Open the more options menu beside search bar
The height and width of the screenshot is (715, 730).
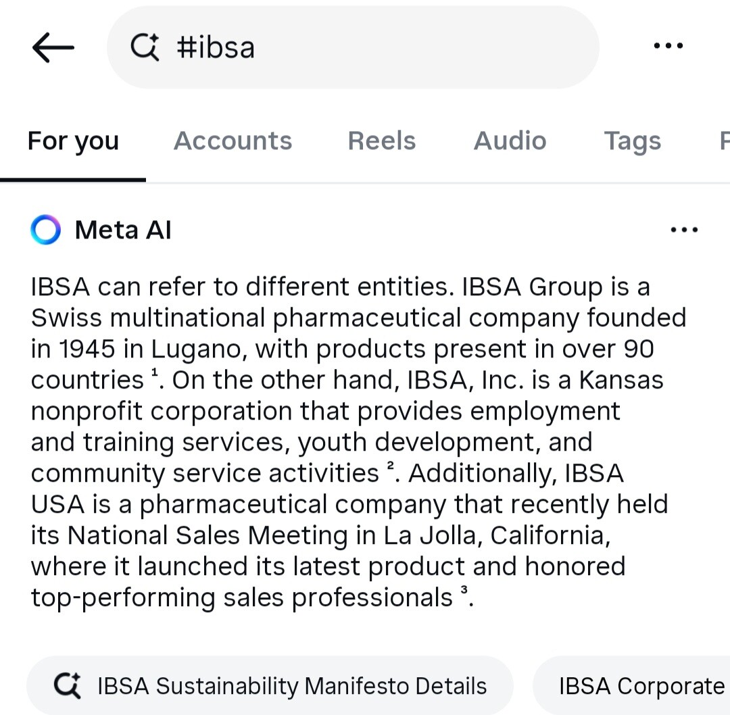tap(668, 46)
